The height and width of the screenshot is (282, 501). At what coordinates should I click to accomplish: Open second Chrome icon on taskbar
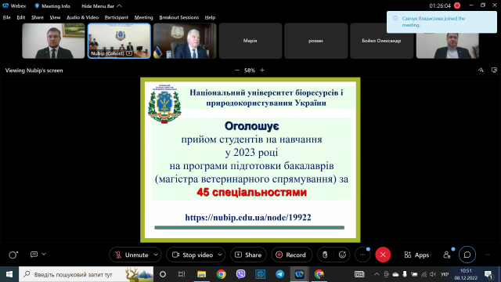(319, 274)
